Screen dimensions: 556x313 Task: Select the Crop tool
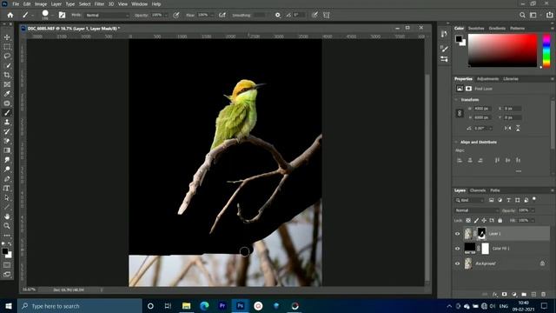coord(7,75)
